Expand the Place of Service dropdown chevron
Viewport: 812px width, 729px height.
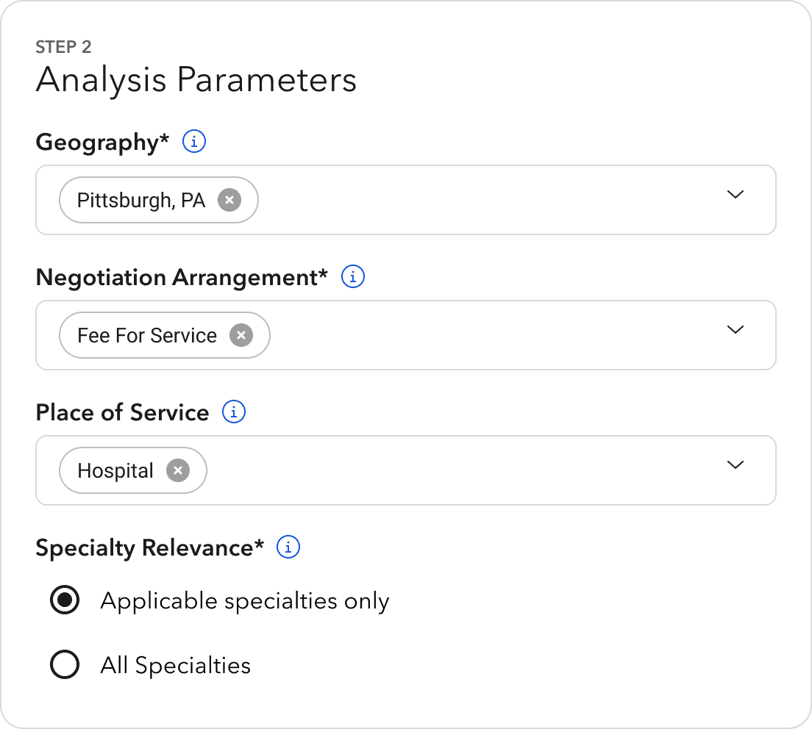(736, 465)
